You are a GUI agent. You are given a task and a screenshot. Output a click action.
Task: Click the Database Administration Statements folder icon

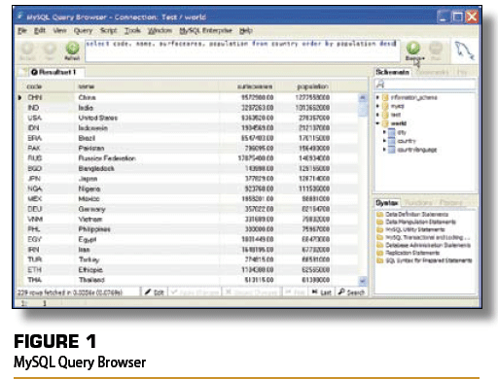pos(379,245)
